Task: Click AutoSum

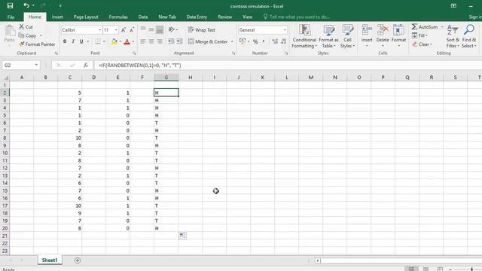Action: tap(425, 27)
